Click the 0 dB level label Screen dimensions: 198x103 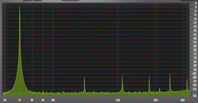(196, 7)
